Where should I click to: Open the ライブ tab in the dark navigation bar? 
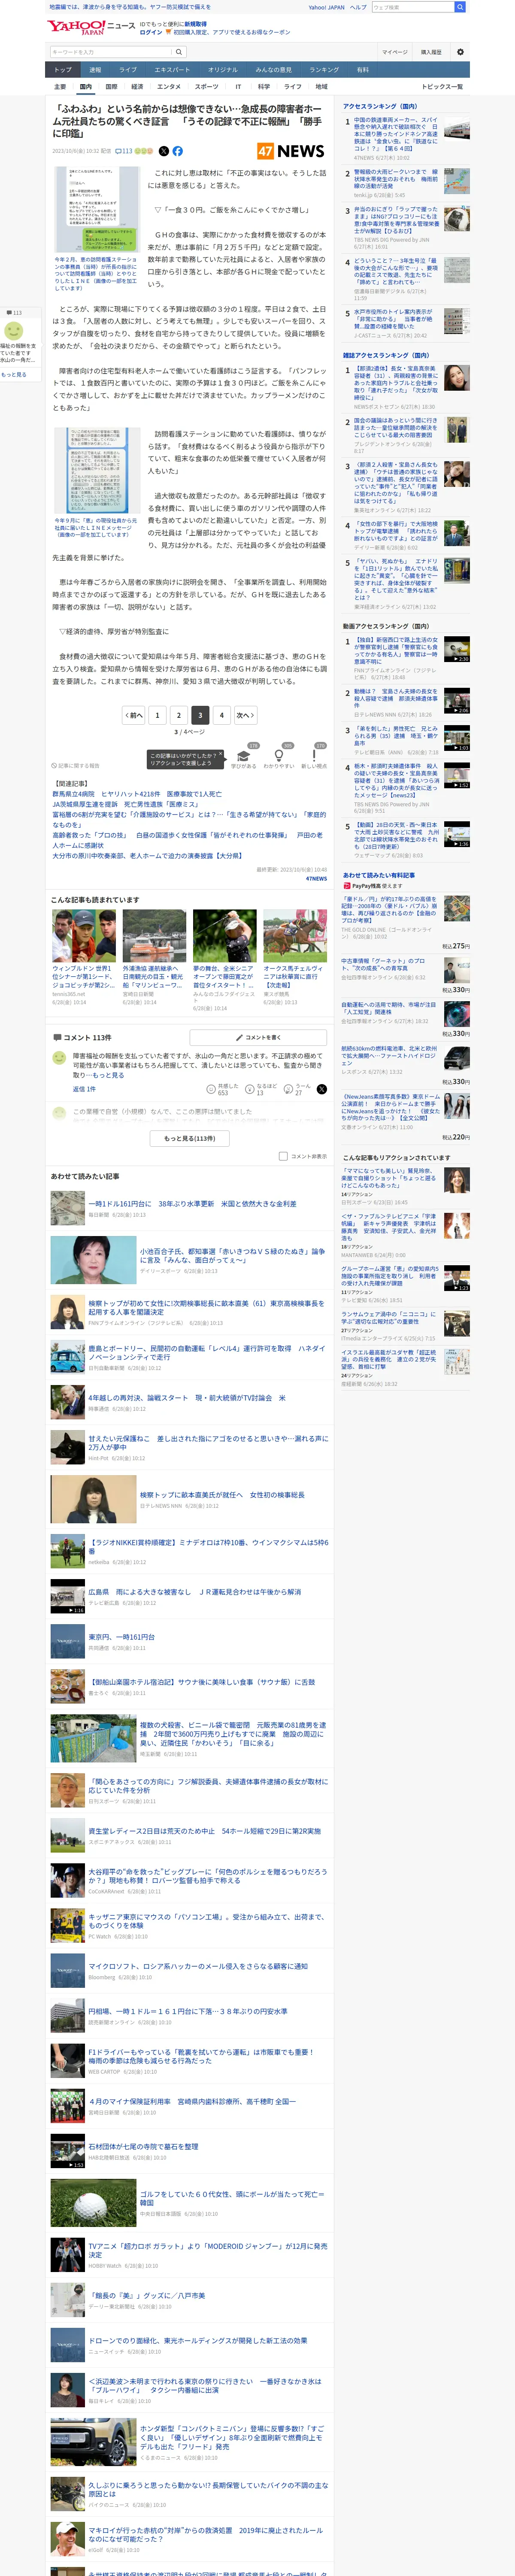tap(128, 70)
